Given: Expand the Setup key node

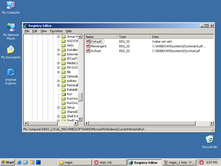Looking at the screenshot, I should tap(58, 107).
